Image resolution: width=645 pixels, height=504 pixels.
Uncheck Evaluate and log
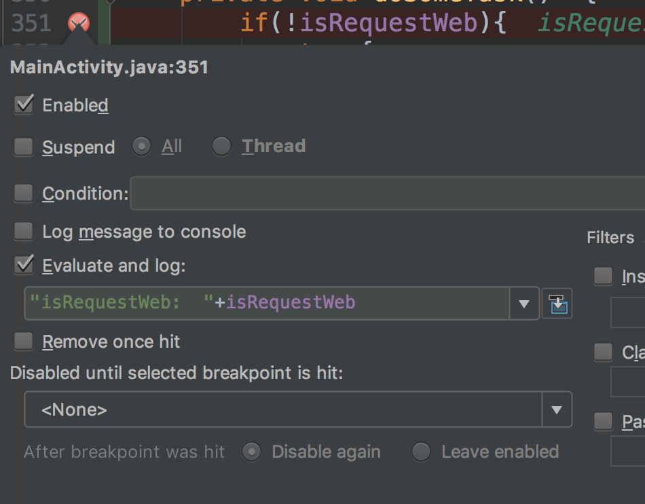pyautogui.click(x=23, y=265)
